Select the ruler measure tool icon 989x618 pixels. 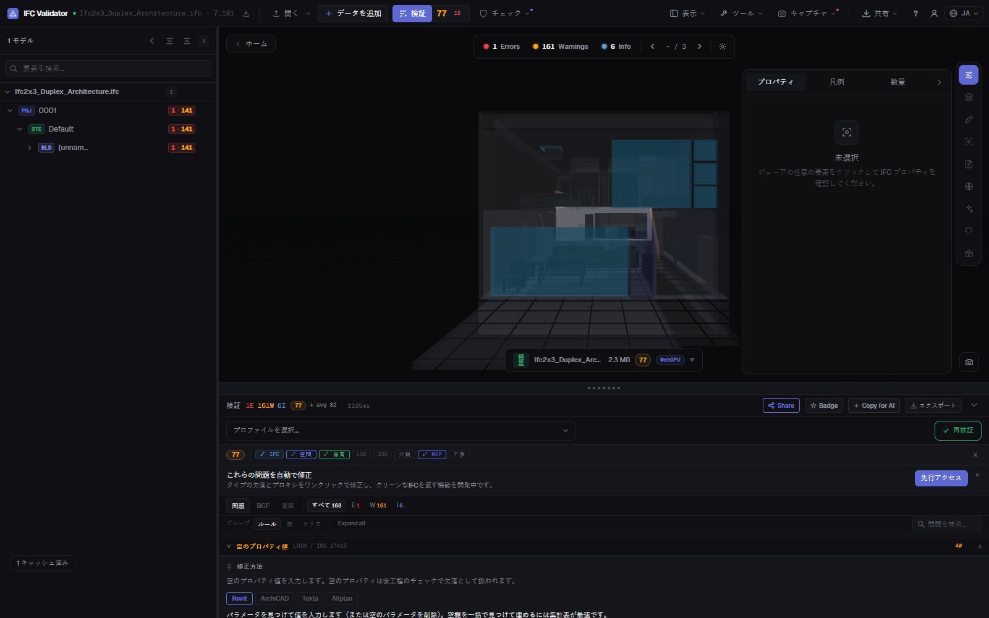969,120
